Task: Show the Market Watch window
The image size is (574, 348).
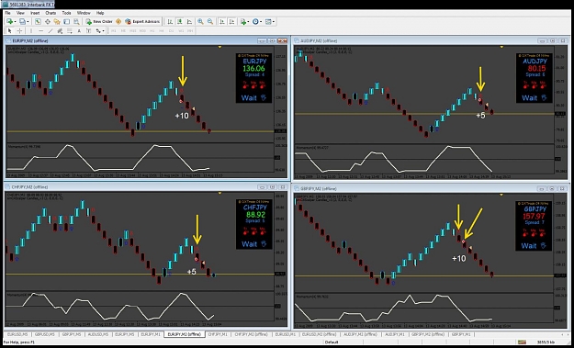Action: point(38,22)
